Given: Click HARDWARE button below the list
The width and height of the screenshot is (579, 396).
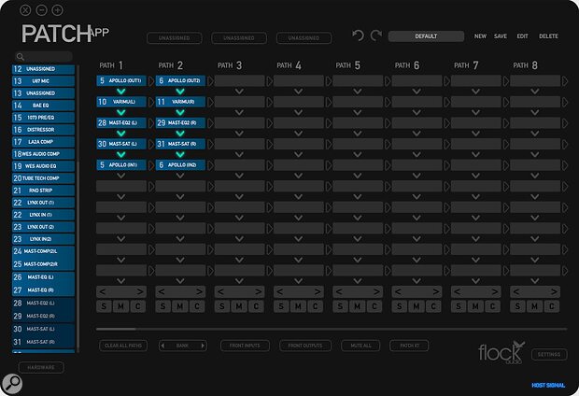Looking at the screenshot, I should click(x=41, y=368).
